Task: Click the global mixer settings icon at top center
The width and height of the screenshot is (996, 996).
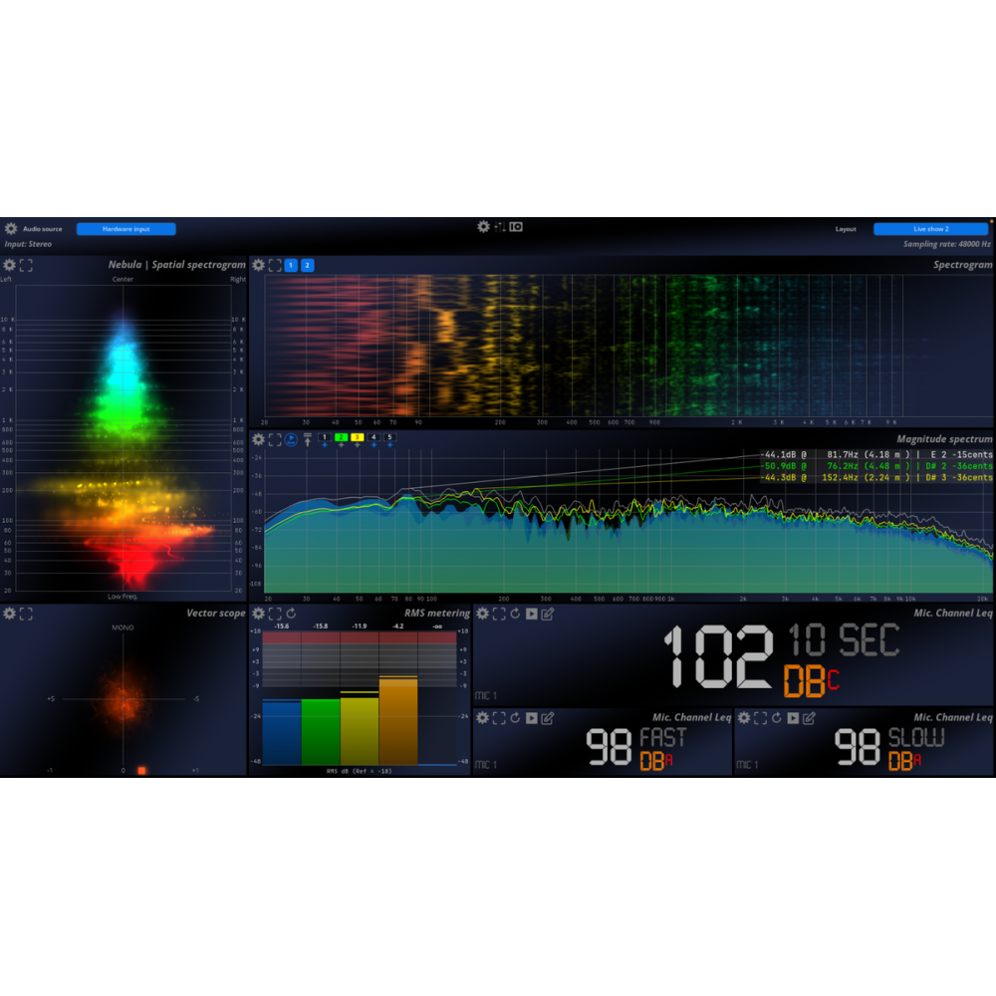Action: coord(499,227)
